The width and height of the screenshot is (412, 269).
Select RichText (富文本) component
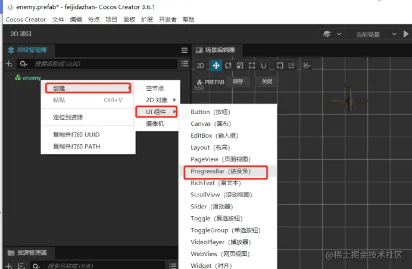tap(227, 183)
